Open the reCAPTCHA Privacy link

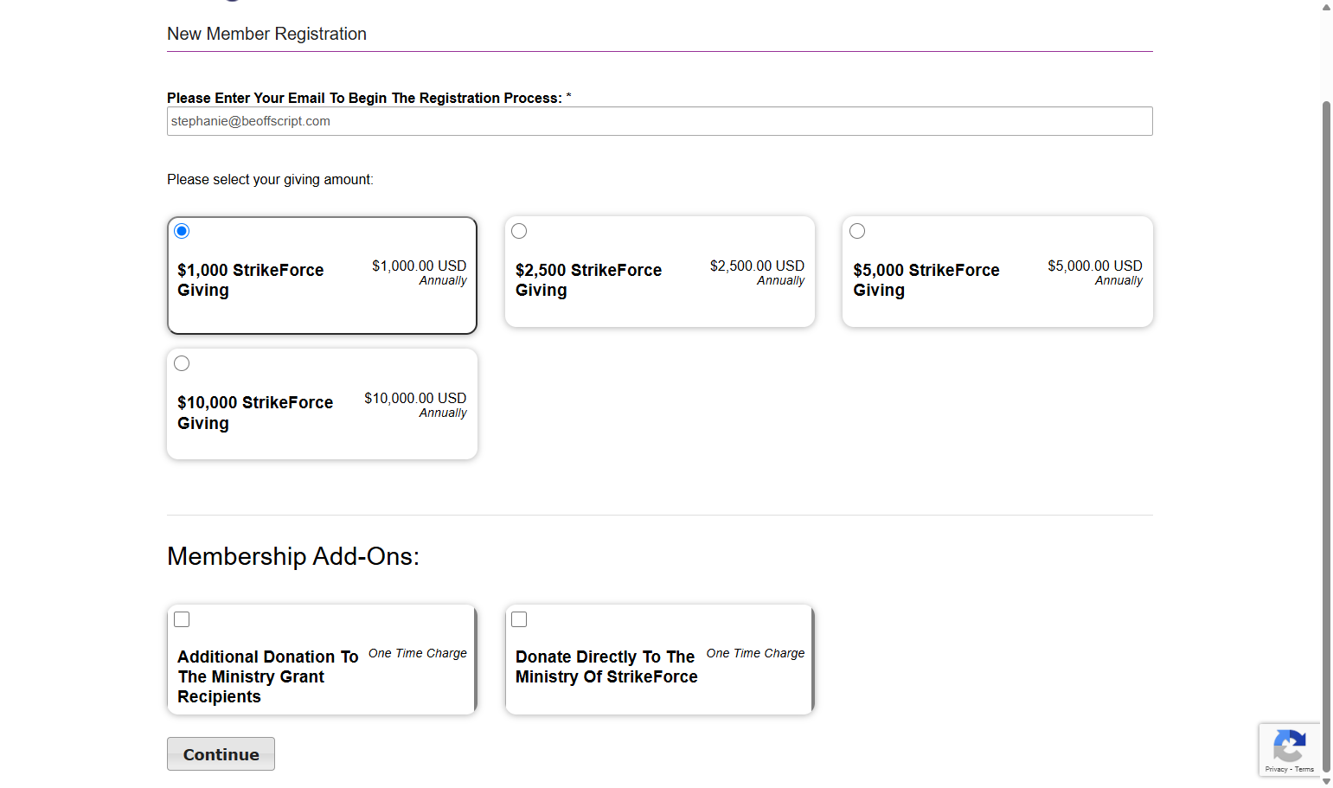click(1276, 769)
